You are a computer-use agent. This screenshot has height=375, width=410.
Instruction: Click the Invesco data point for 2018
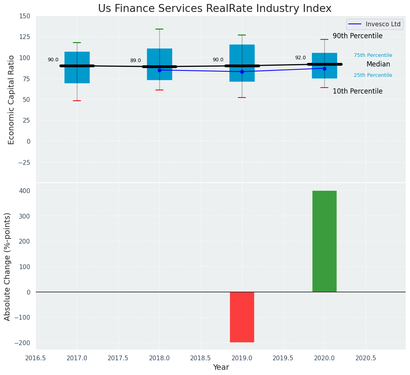click(x=159, y=70)
